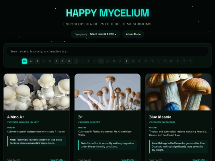Click the Blue Meanie Panaeolus genus note

pyautogui.click(x=178, y=146)
